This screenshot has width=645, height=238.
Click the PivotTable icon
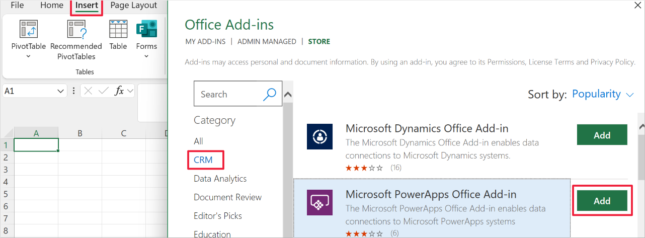pos(29,29)
